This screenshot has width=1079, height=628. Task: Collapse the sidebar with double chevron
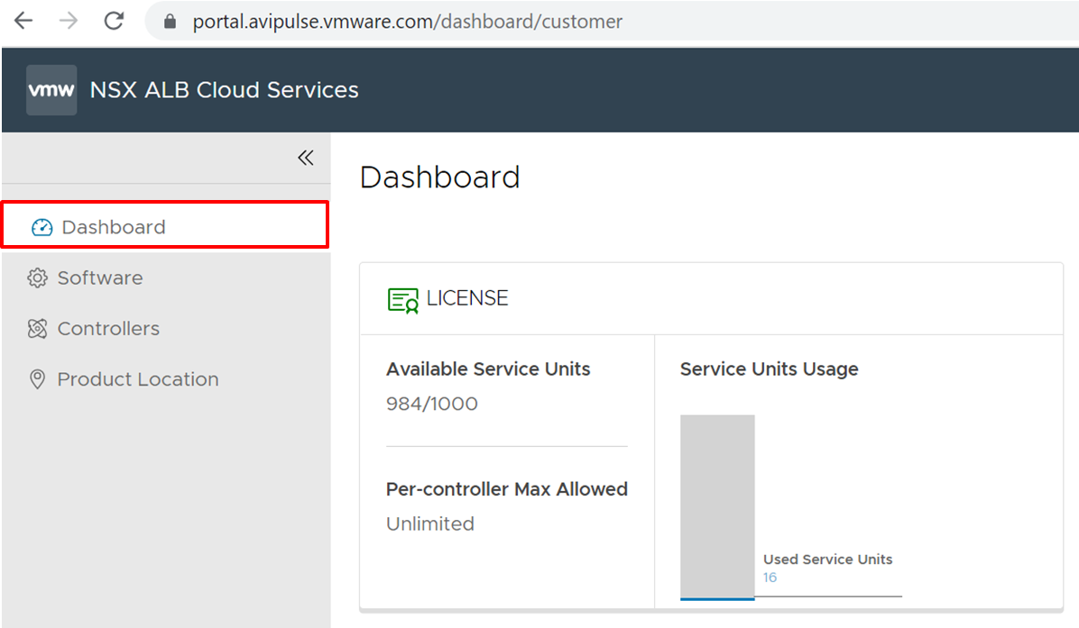[306, 158]
